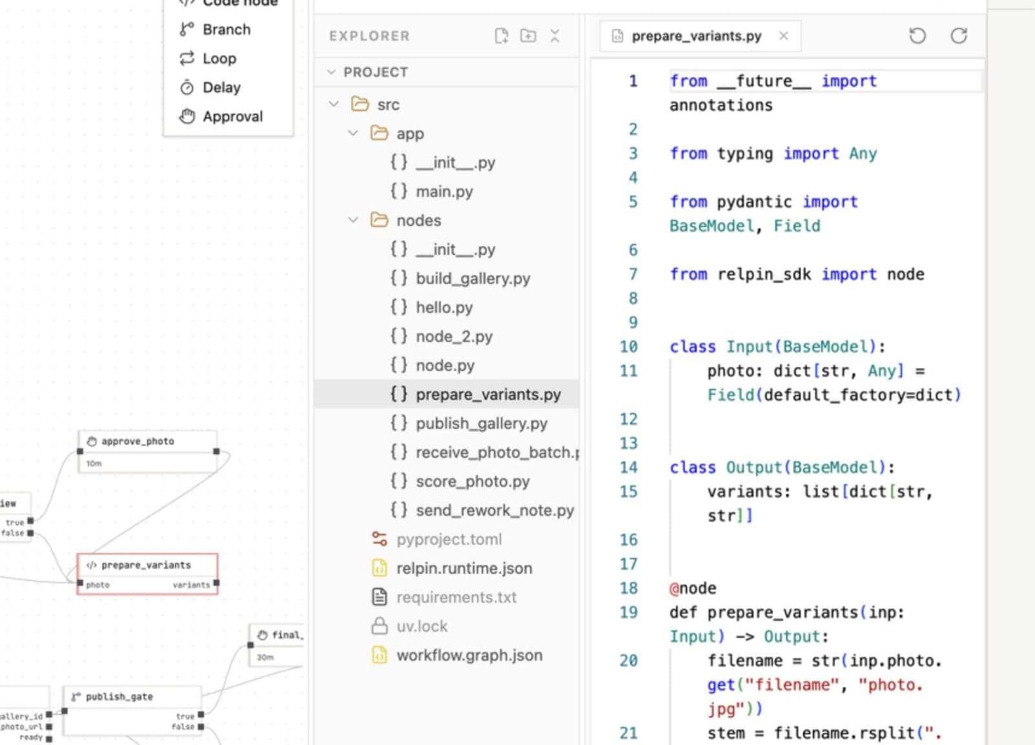Open build_gallery.py file
The image size is (1035, 745).
click(446, 278)
